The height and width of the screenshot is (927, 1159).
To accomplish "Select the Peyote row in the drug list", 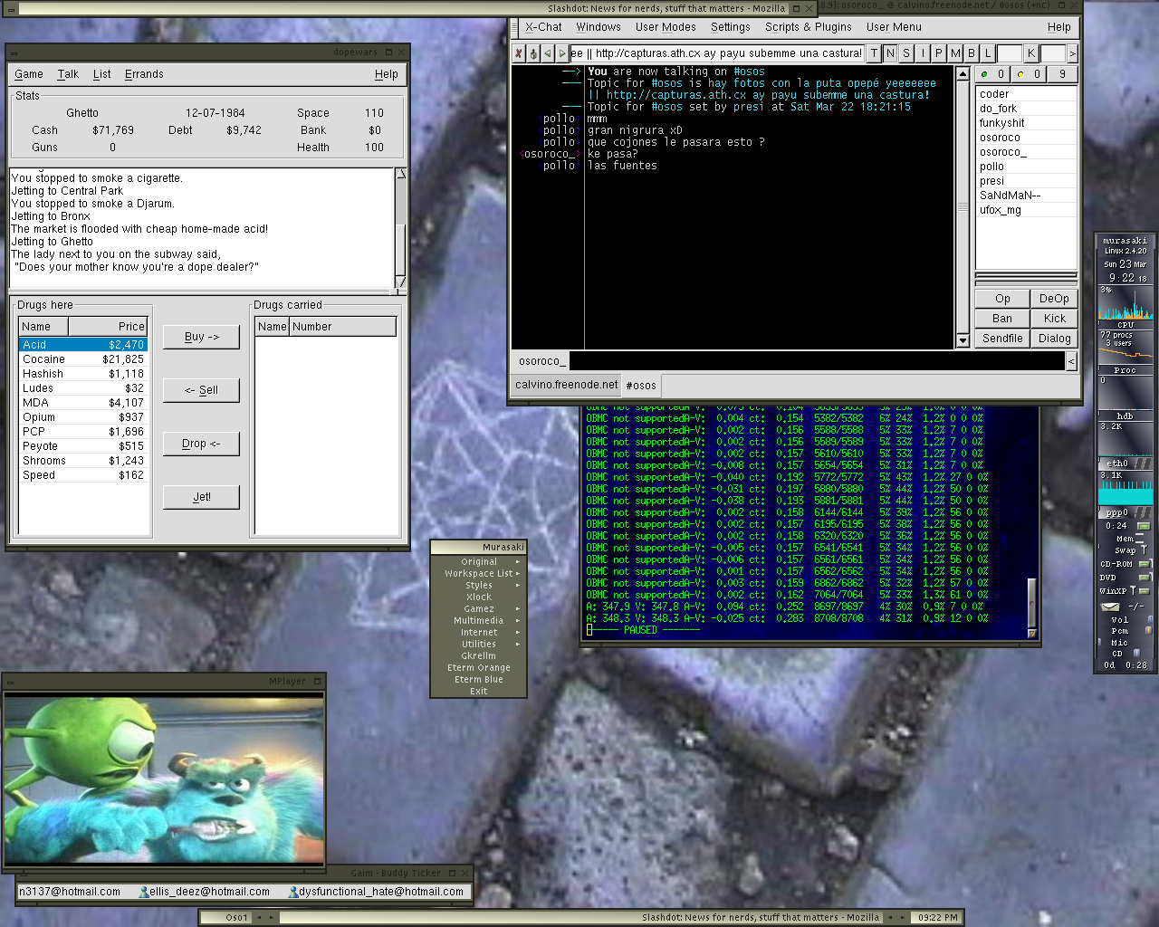I will tap(83, 446).
